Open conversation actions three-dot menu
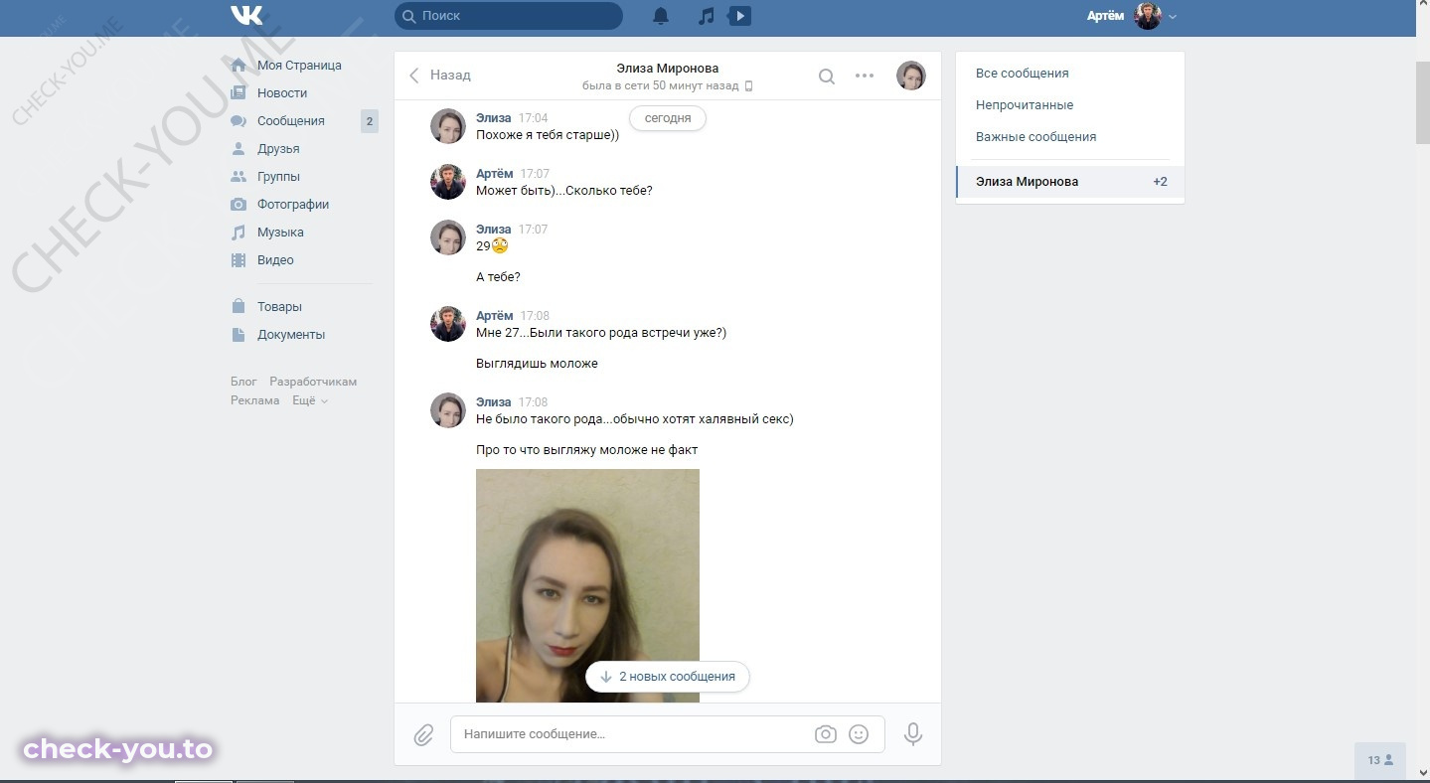 point(865,77)
